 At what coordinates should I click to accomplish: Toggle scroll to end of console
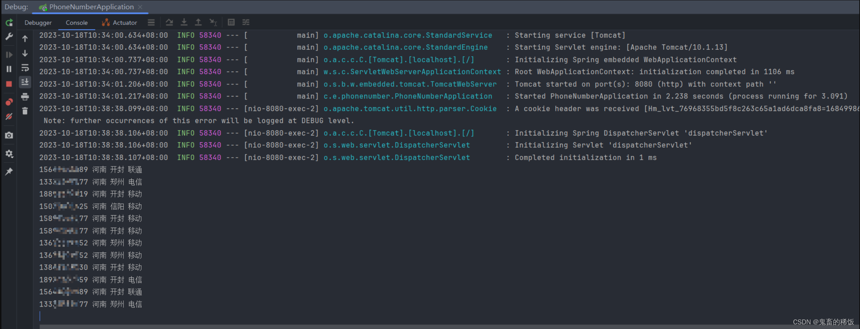(25, 82)
